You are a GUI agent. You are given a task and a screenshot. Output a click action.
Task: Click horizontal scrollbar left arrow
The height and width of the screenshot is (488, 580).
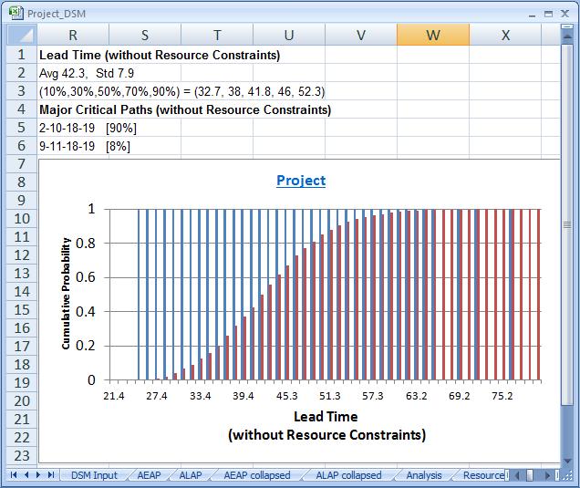(517, 475)
